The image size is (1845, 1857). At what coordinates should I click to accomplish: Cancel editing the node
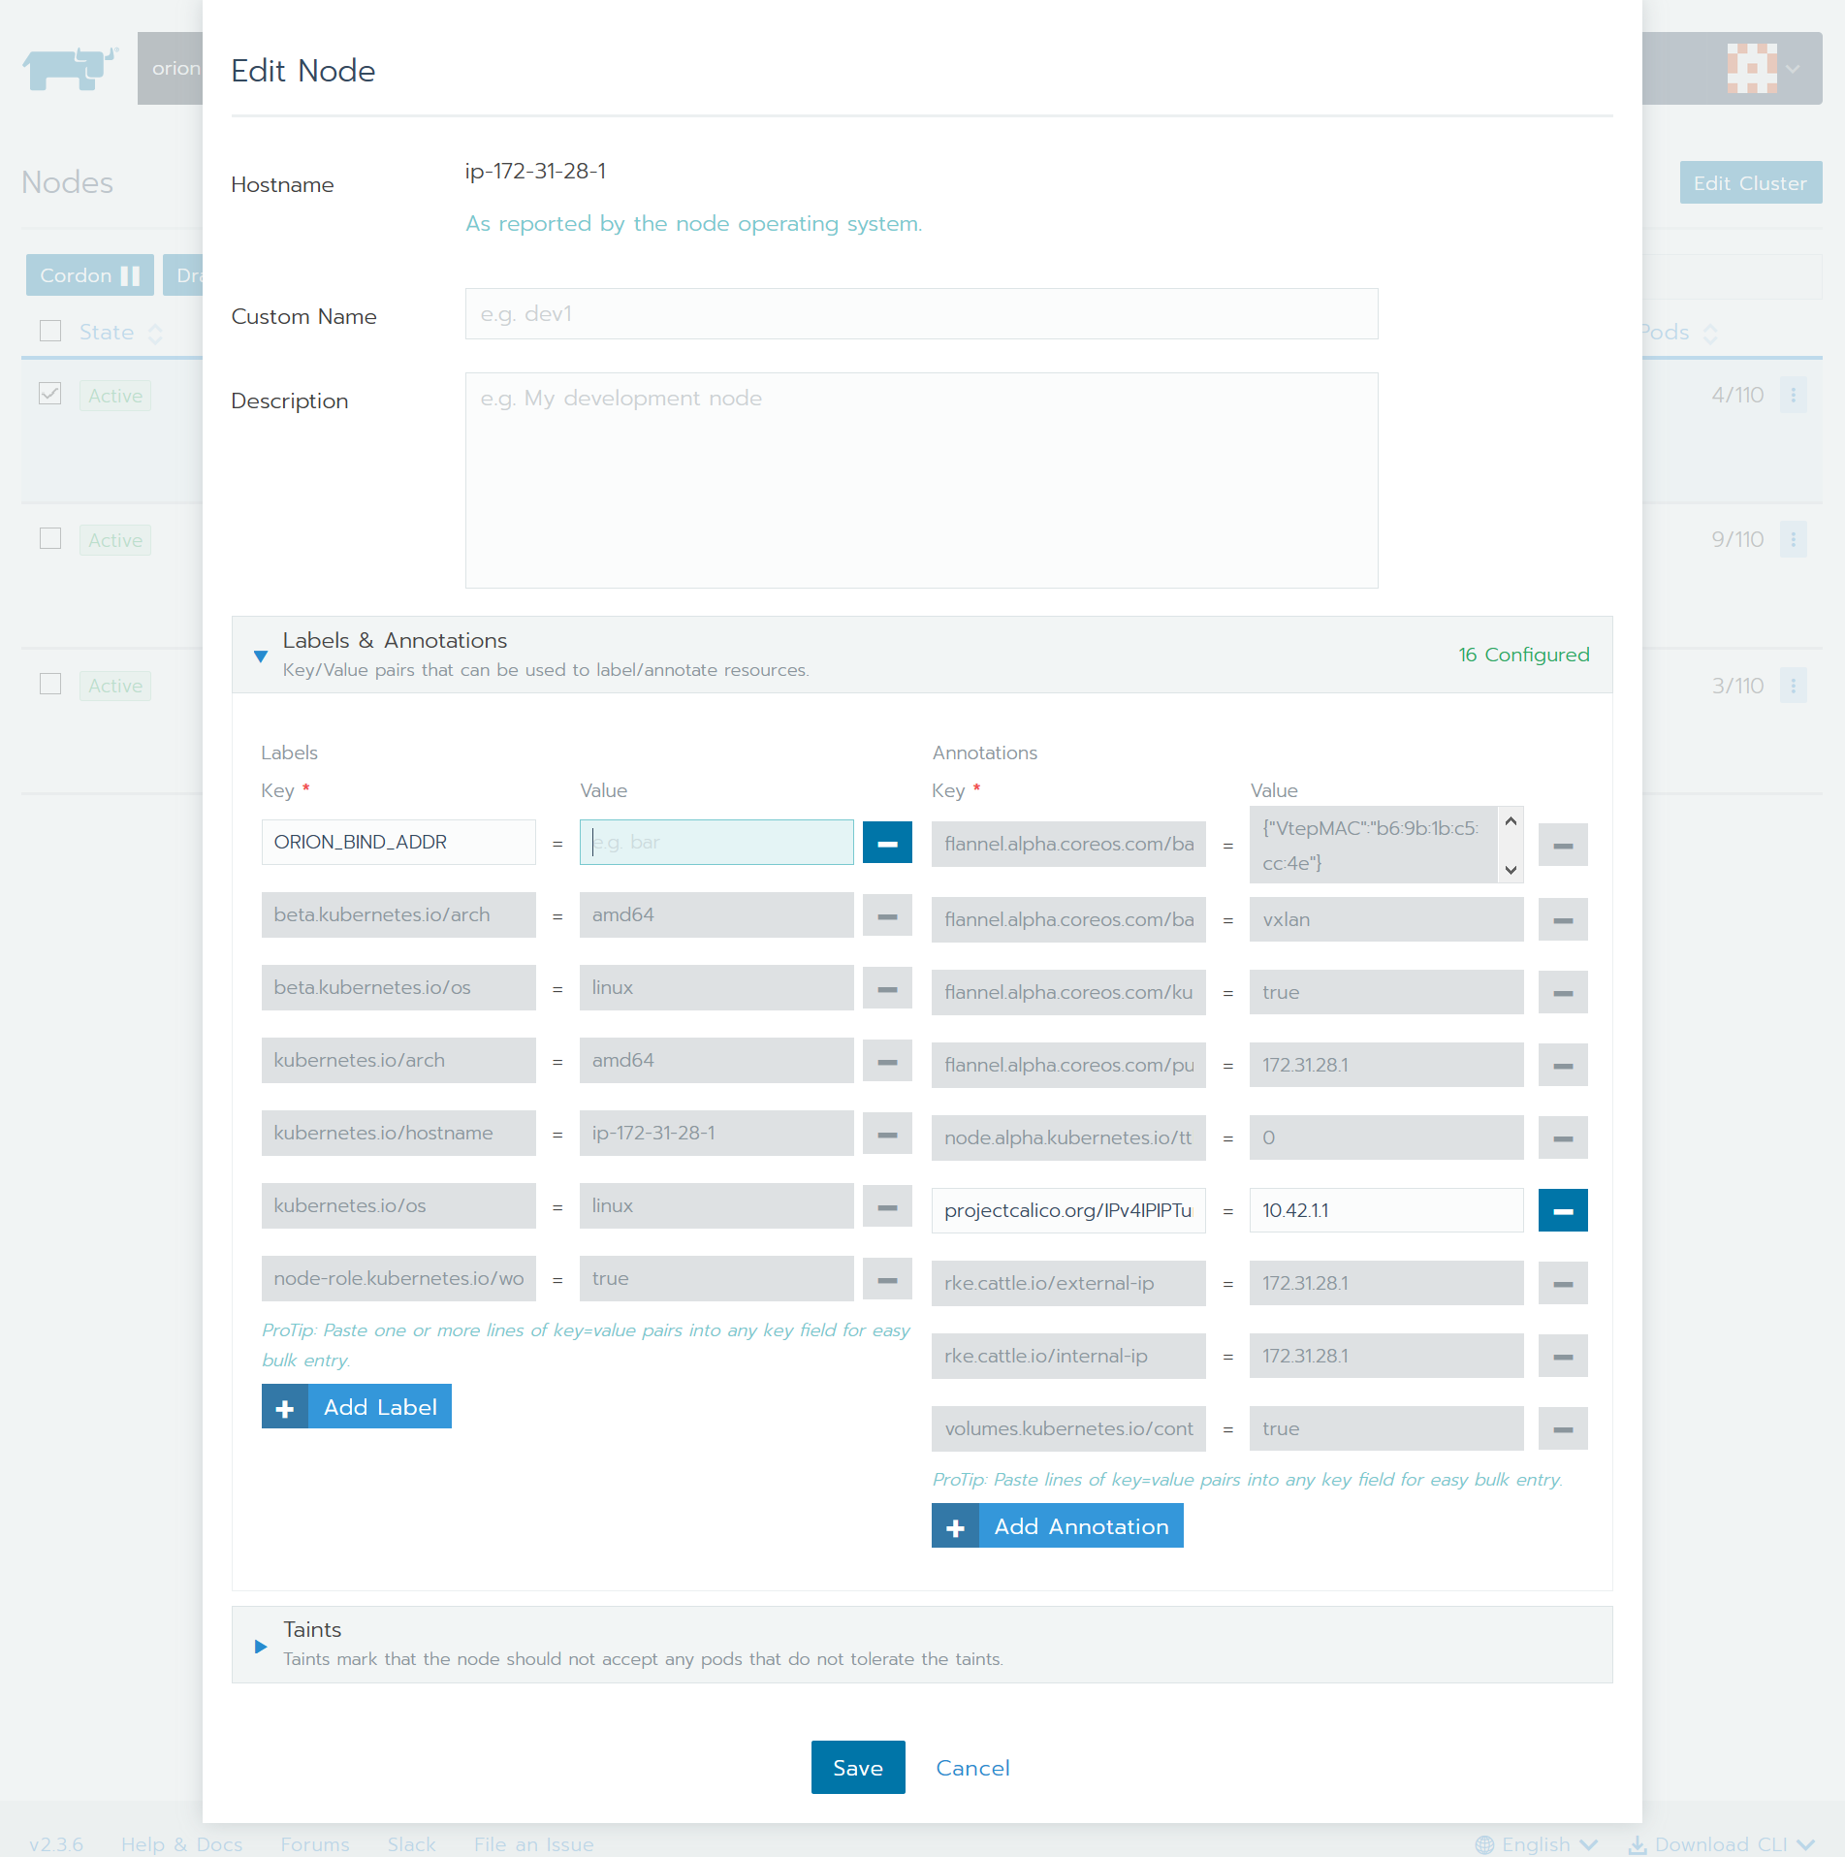click(972, 1768)
